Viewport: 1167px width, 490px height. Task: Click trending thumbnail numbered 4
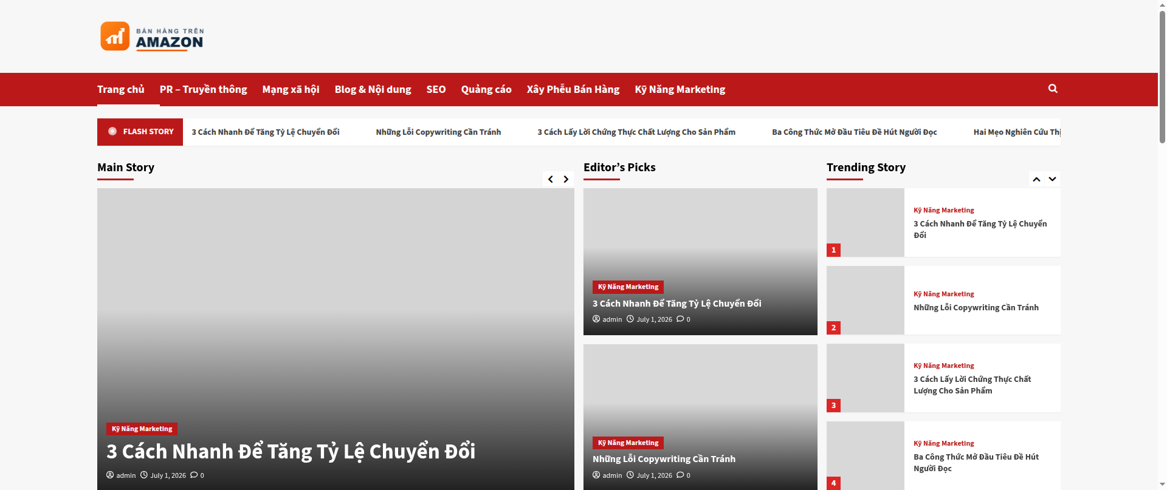866,455
